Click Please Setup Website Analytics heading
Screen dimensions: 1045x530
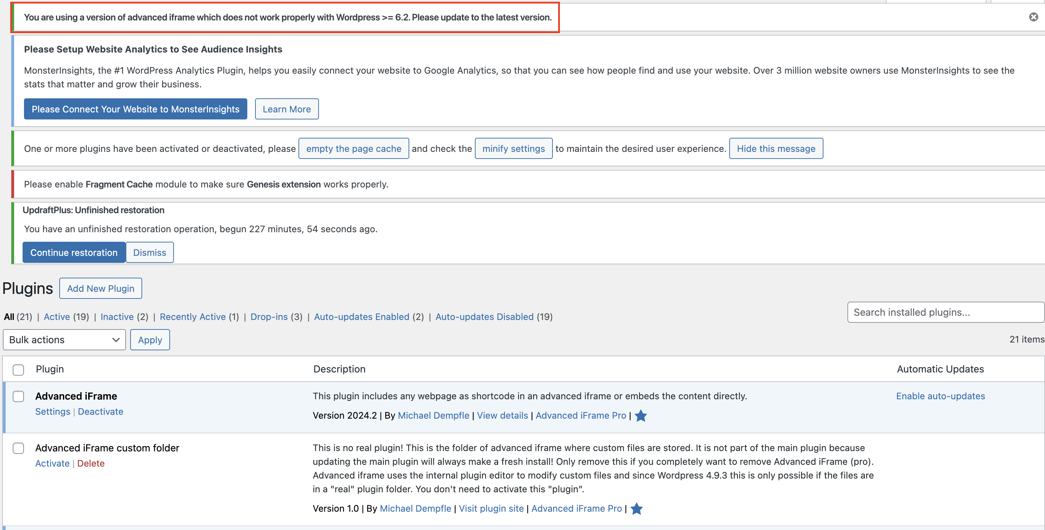point(153,49)
